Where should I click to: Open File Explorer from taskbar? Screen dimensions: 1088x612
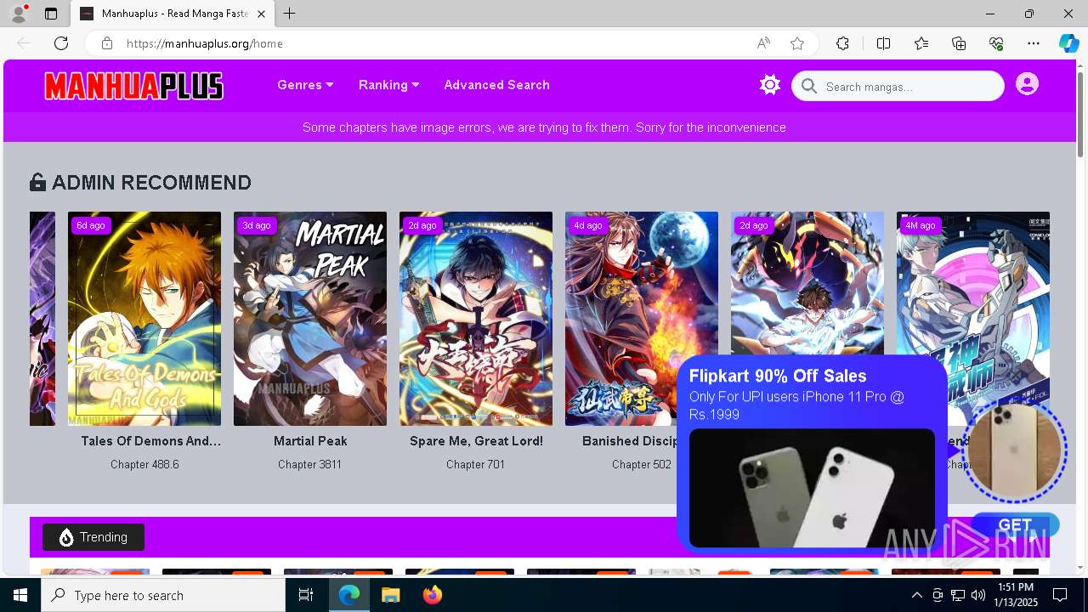[x=390, y=595]
